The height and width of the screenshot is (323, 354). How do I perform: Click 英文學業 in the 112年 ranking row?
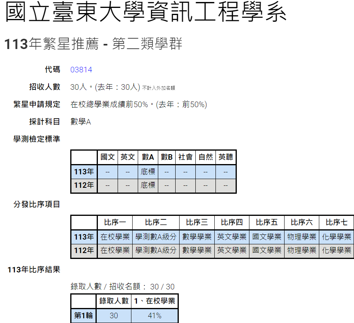(232, 250)
